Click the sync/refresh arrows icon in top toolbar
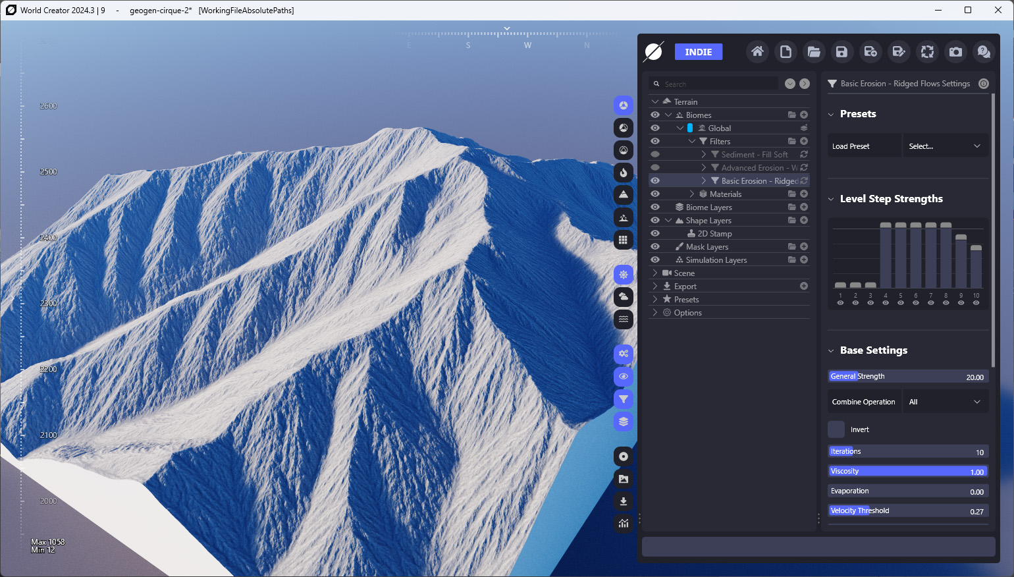Viewport: 1014px width, 577px height. (927, 52)
